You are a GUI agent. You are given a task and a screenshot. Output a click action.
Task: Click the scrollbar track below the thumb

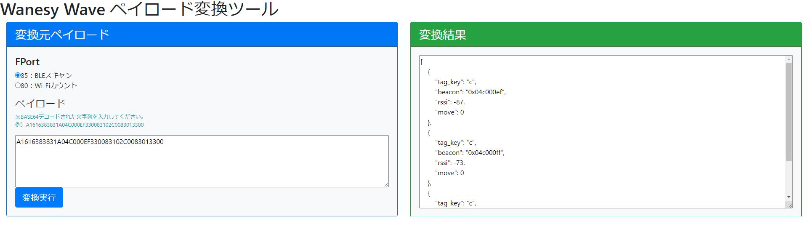[789, 177]
